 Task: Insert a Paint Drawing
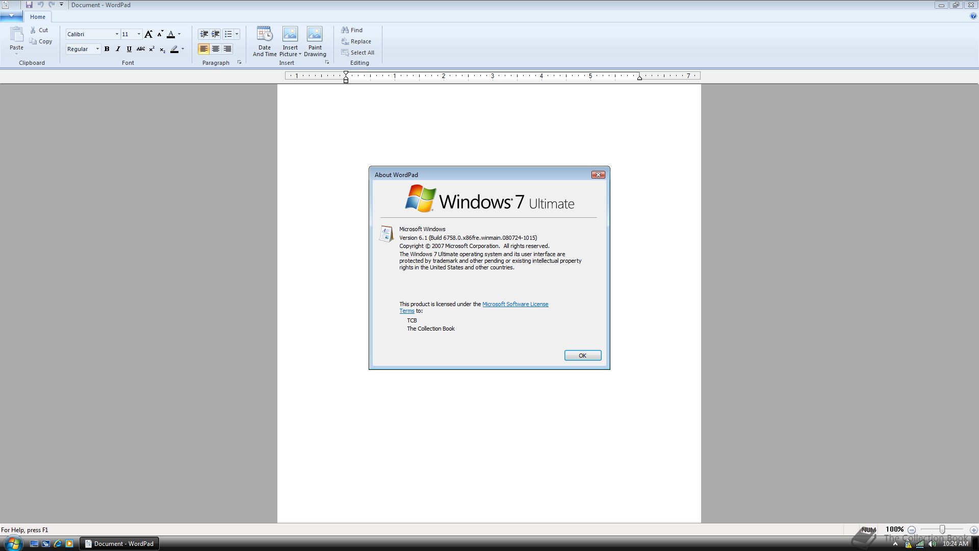pyautogui.click(x=315, y=41)
